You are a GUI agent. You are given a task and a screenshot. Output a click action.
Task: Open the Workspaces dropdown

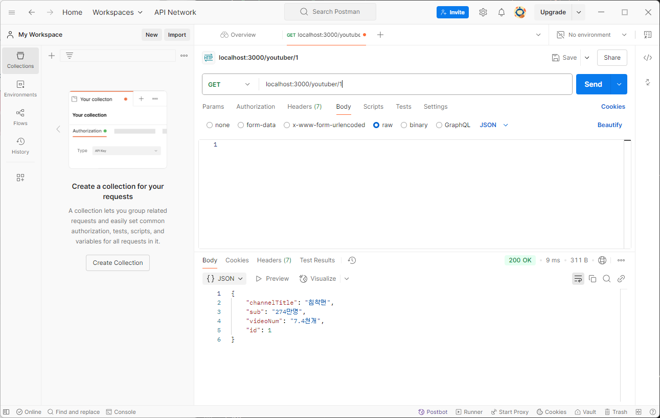[x=118, y=12]
